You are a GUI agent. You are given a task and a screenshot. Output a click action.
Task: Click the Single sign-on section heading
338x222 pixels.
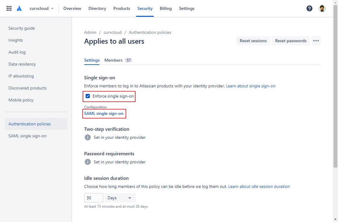coord(99,78)
